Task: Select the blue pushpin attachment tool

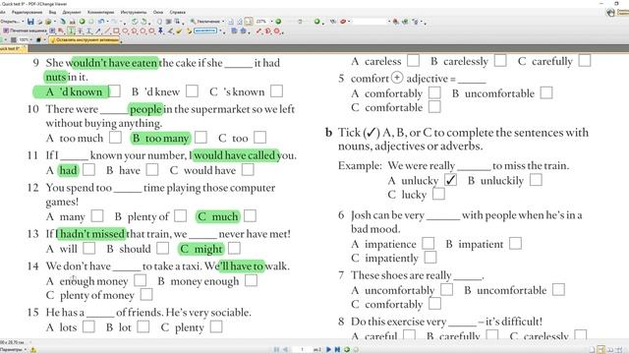Action: 160,30
